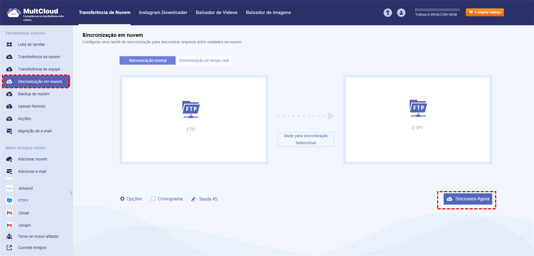
Task: Open Upload Remoto label
Action: click(x=32, y=106)
